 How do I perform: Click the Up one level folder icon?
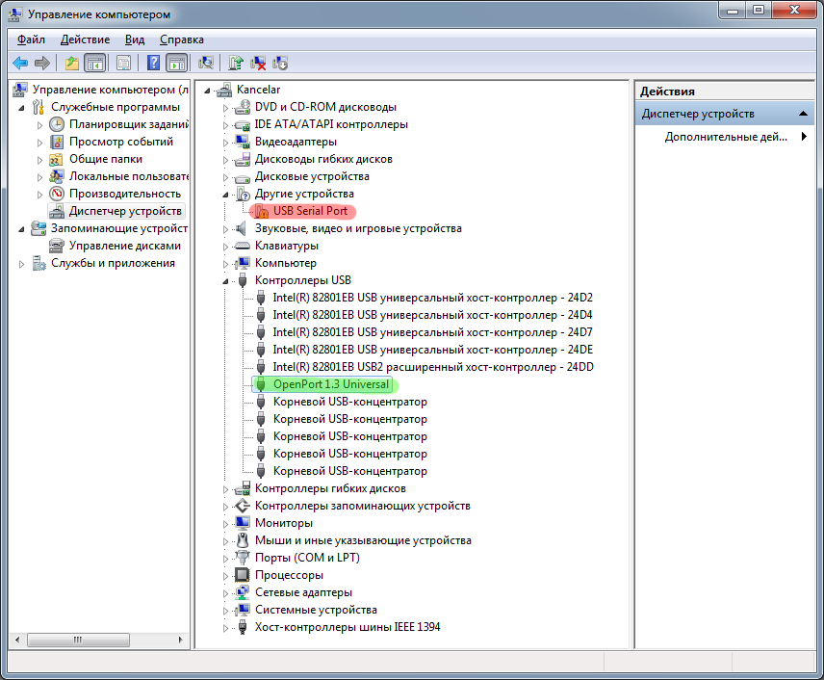72,64
